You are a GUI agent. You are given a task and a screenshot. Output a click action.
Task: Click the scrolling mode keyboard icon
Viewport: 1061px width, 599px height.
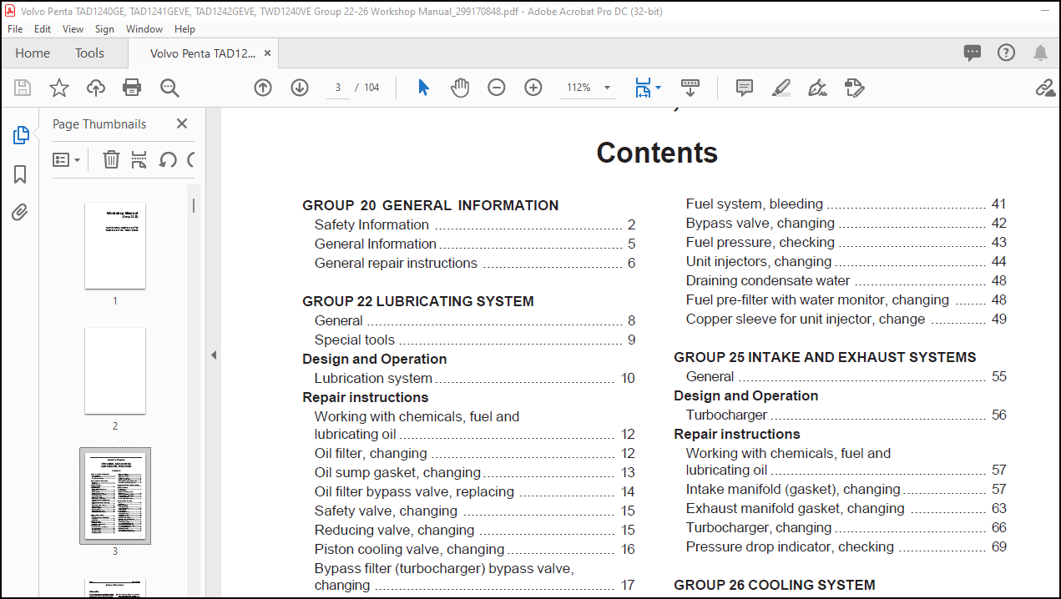[x=690, y=87]
